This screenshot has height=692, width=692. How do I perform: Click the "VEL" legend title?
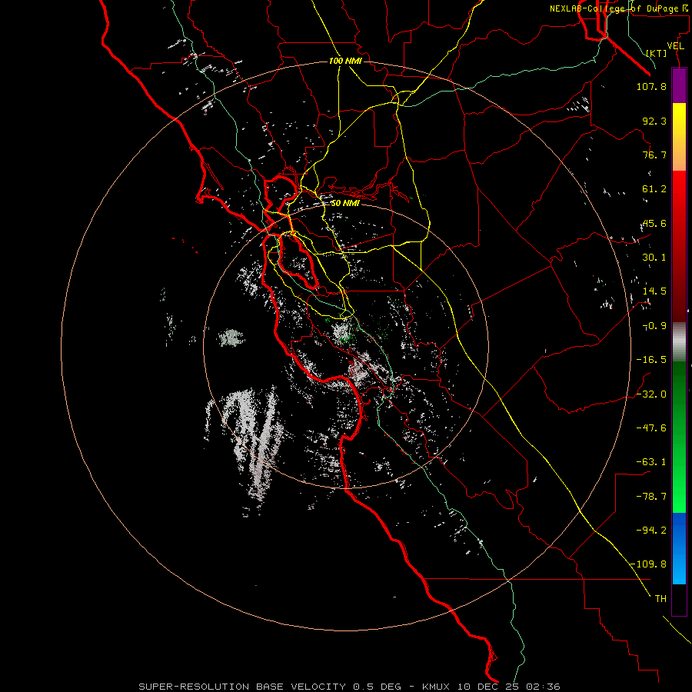pyautogui.click(x=675, y=46)
